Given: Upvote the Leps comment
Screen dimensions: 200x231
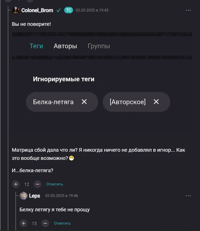Looking at the screenshot, I should pos(23,223).
